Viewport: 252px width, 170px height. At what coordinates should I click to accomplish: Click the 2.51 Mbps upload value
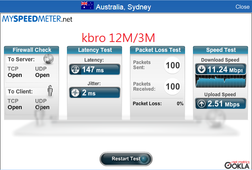(224, 104)
